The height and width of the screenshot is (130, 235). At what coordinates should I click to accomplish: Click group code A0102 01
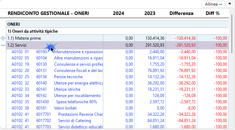[20, 52]
